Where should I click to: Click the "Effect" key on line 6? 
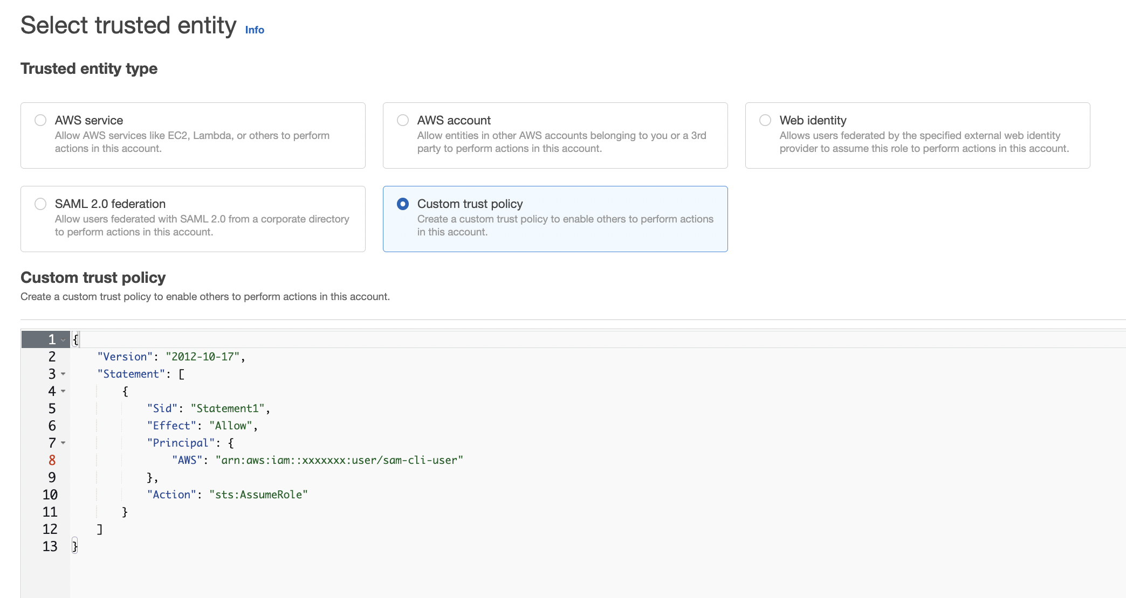tap(171, 426)
